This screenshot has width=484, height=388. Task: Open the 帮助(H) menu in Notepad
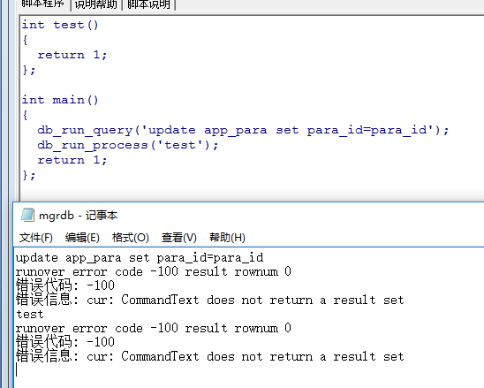coord(227,238)
